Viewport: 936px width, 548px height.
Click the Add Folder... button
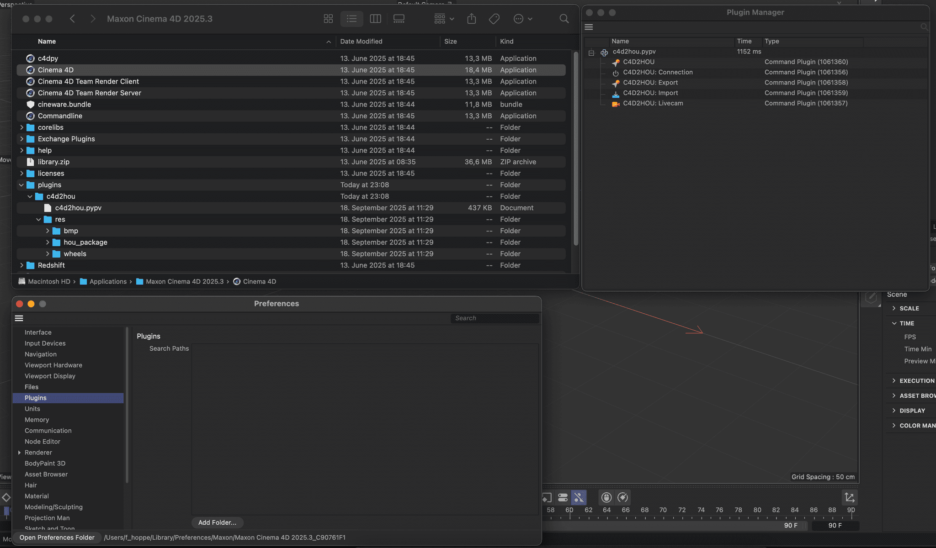pos(217,522)
